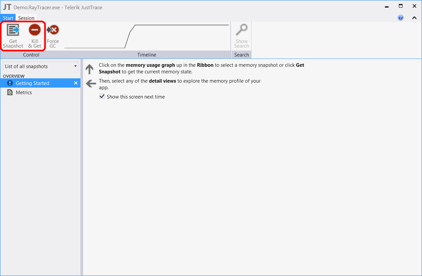Open the Metrics view
Viewport: 422px width, 276px height.
tap(40, 92)
